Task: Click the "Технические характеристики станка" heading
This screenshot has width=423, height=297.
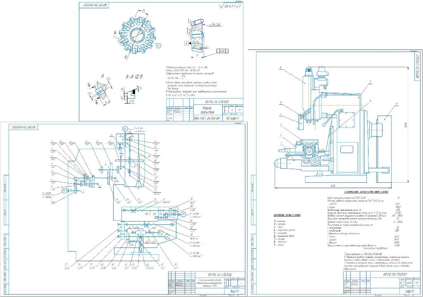Action: (x=366, y=192)
